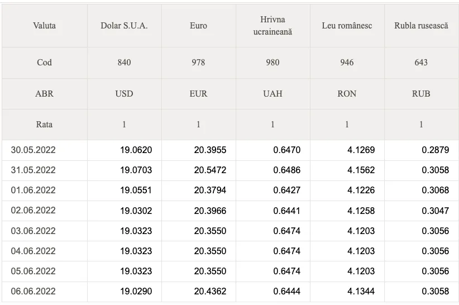Screen dimensions: 459x305
Task: Select the 31.05.2022 date cell
Action: point(45,170)
